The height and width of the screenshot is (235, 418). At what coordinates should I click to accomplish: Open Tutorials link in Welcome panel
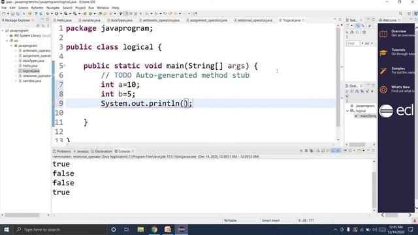pyautogui.click(x=398, y=50)
